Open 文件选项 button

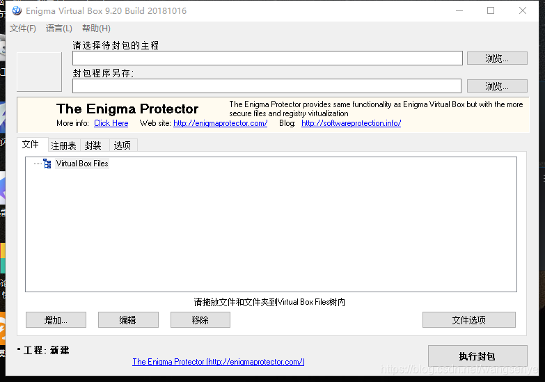[469, 320]
